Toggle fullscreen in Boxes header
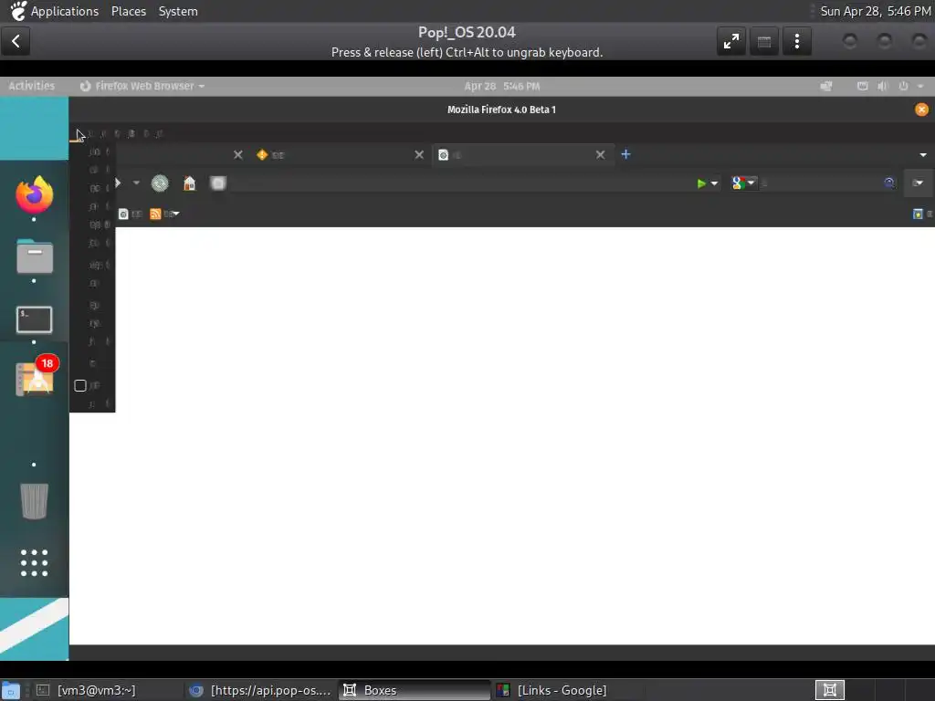The image size is (935, 701). coord(731,41)
